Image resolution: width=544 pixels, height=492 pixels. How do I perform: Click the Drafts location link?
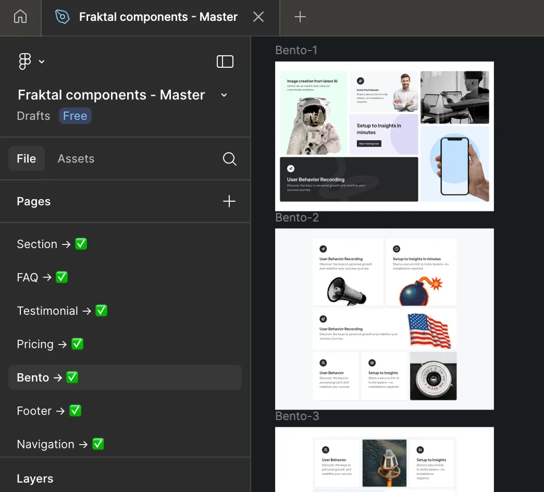tap(33, 116)
